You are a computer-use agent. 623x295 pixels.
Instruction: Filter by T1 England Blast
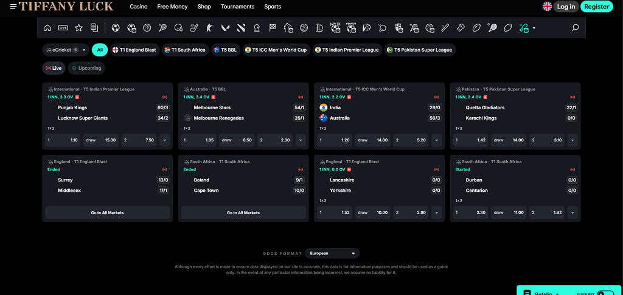point(134,50)
